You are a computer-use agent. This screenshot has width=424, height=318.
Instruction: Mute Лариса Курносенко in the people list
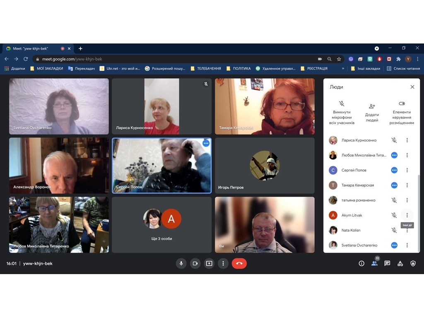tap(394, 140)
